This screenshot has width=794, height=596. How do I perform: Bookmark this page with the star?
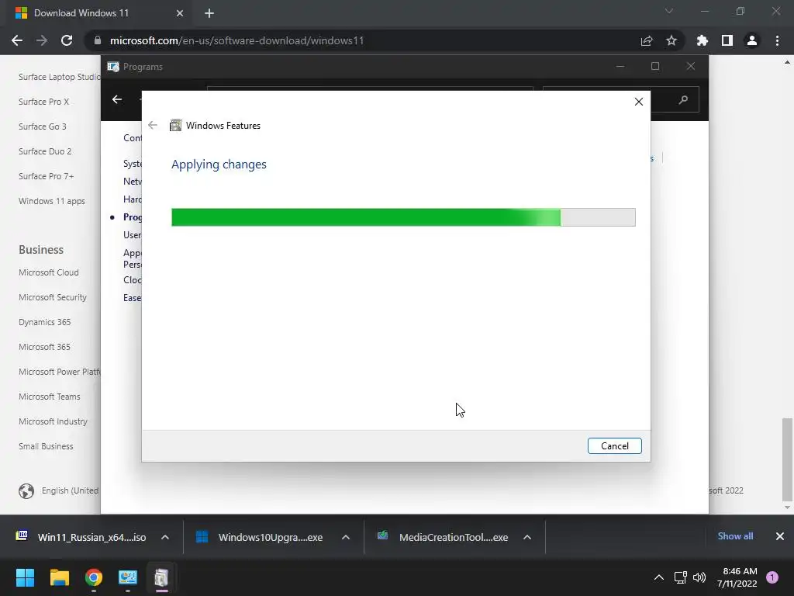click(x=671, y=40)
